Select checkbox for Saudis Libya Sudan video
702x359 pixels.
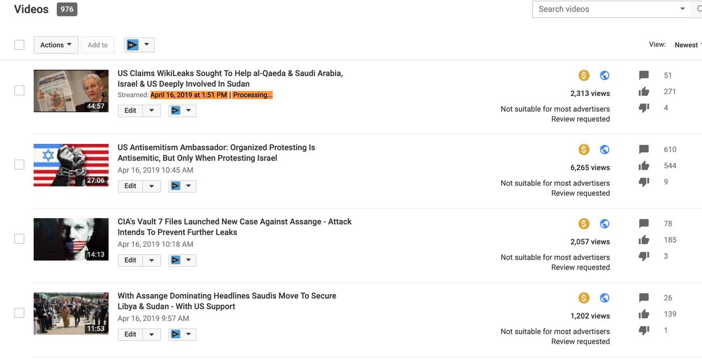pos(19,313)
